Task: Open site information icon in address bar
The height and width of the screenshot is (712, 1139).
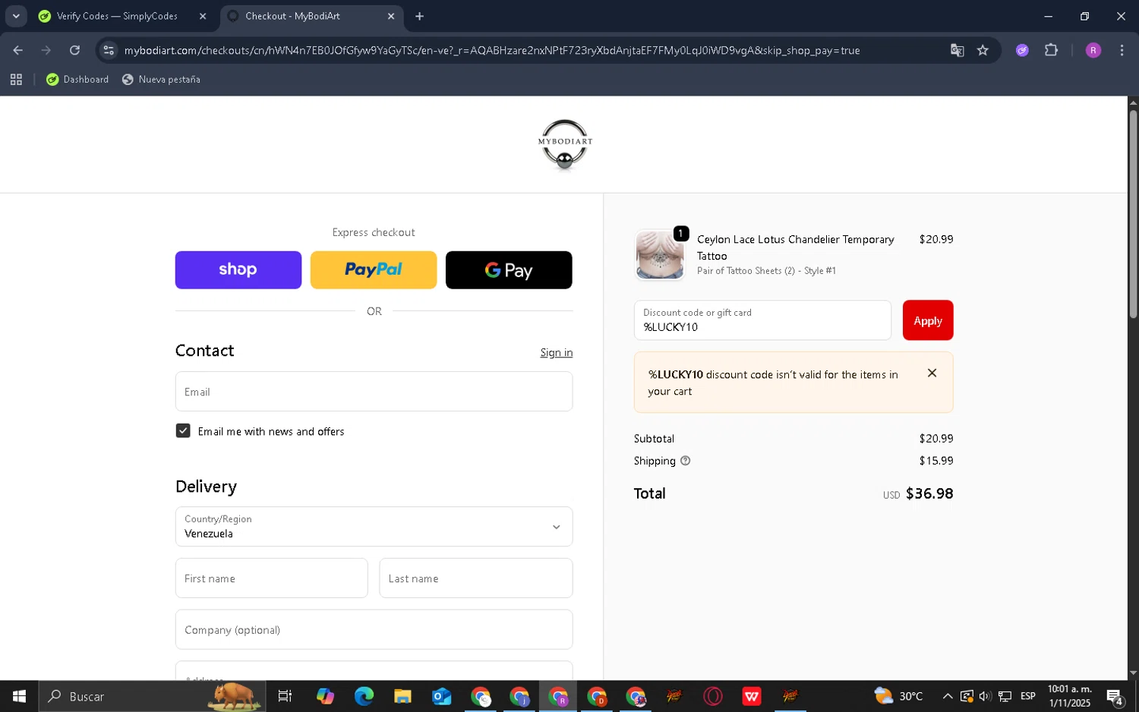Action: click(109, 50)
